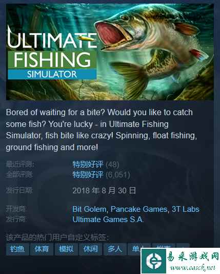The height and width of the screenshot is (274, 220).
Task: Click the release date 2018 年 8 月 30 日
Action: click(x=104, y=190)
